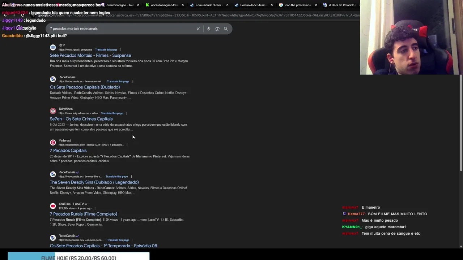Viewport: 463px width, 260px height.
Task: Open Sete Pecados Mortais - Filmes - Suspense
Action: click(90, 55)
